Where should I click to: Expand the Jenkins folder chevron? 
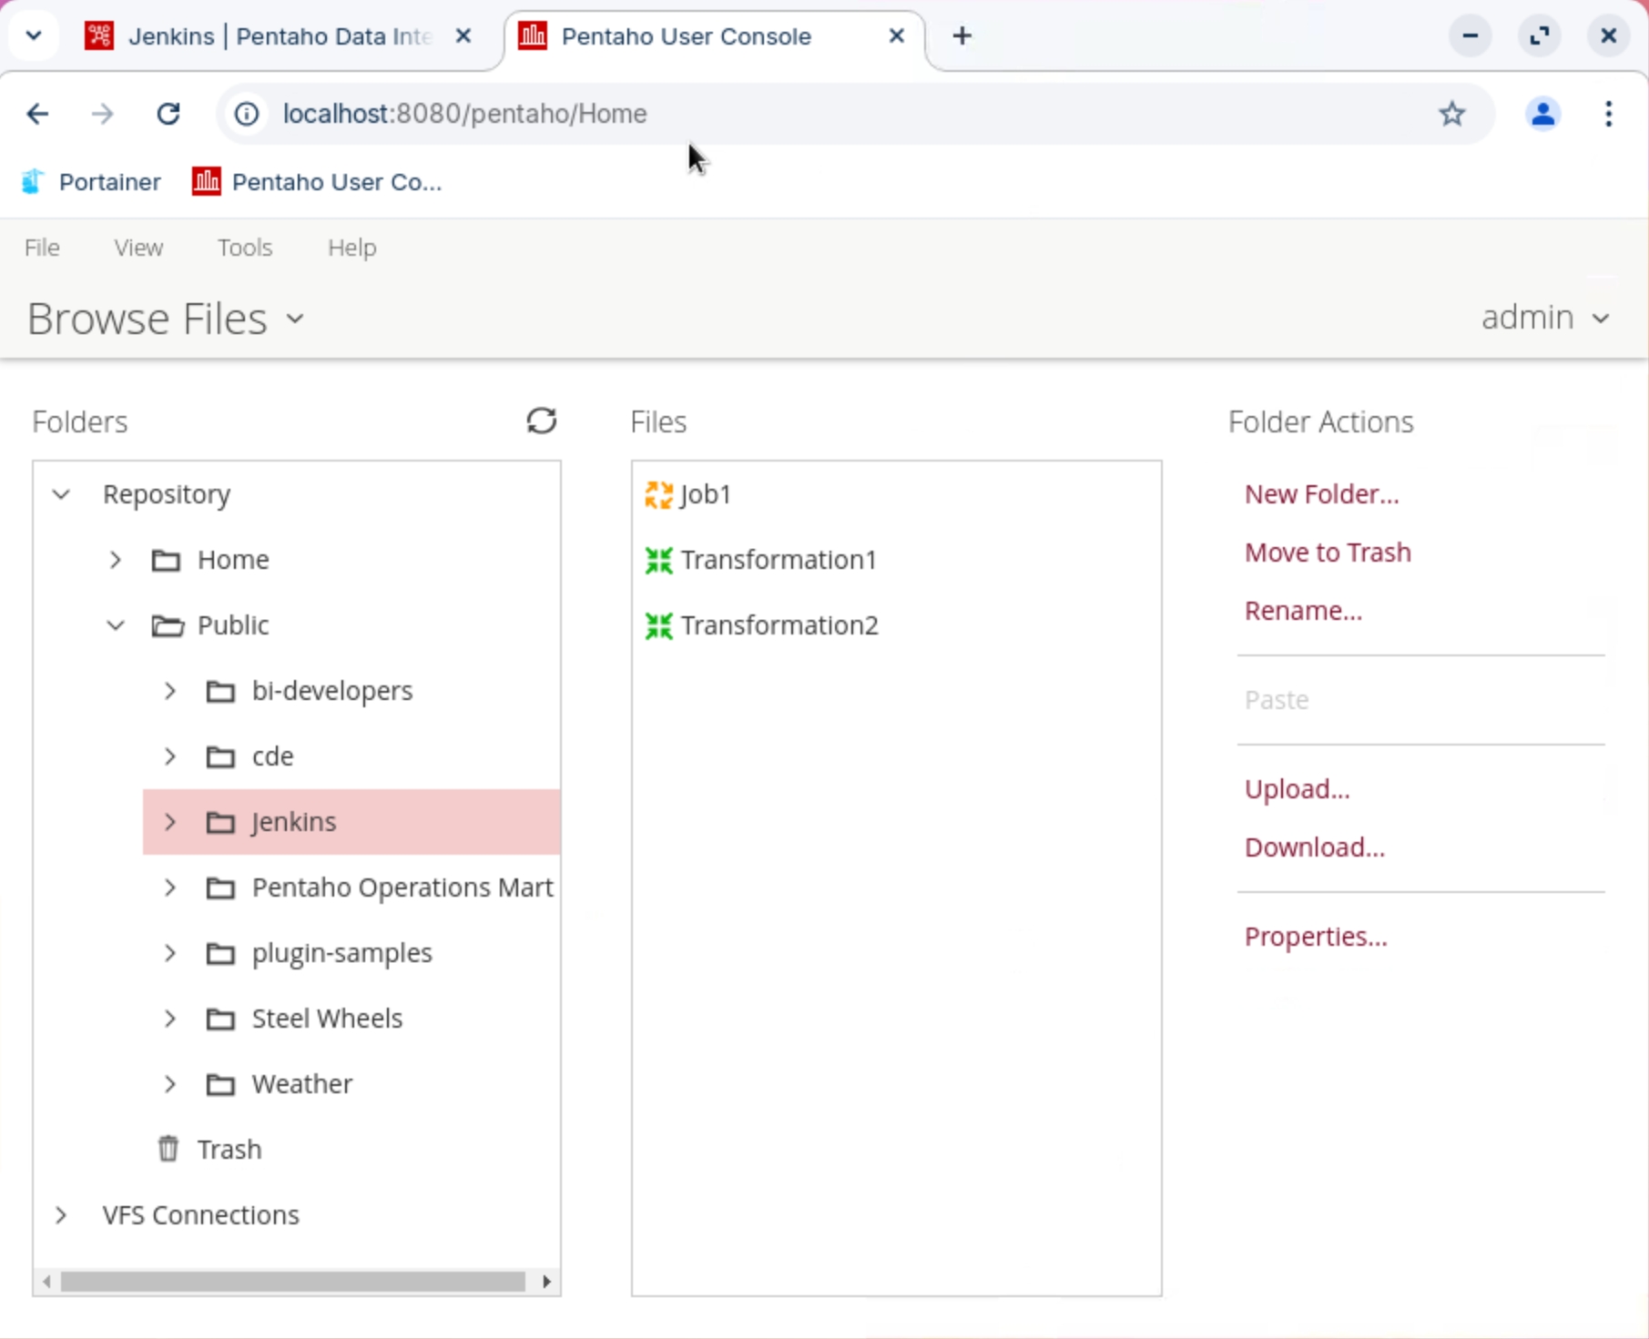(x=170, y=822)
